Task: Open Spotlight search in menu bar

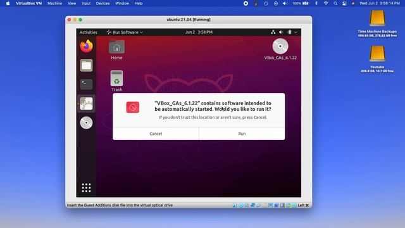Action: (335, 3)
